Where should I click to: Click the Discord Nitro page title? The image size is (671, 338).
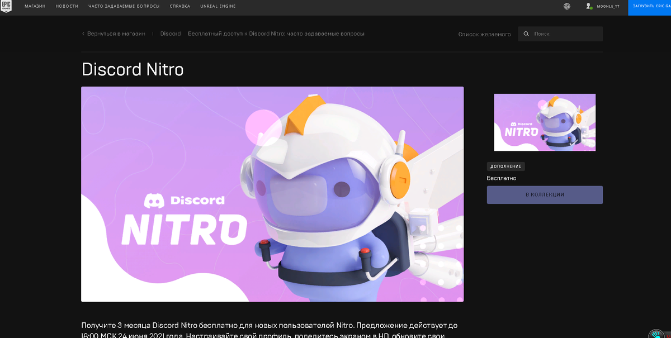(133, 69)
